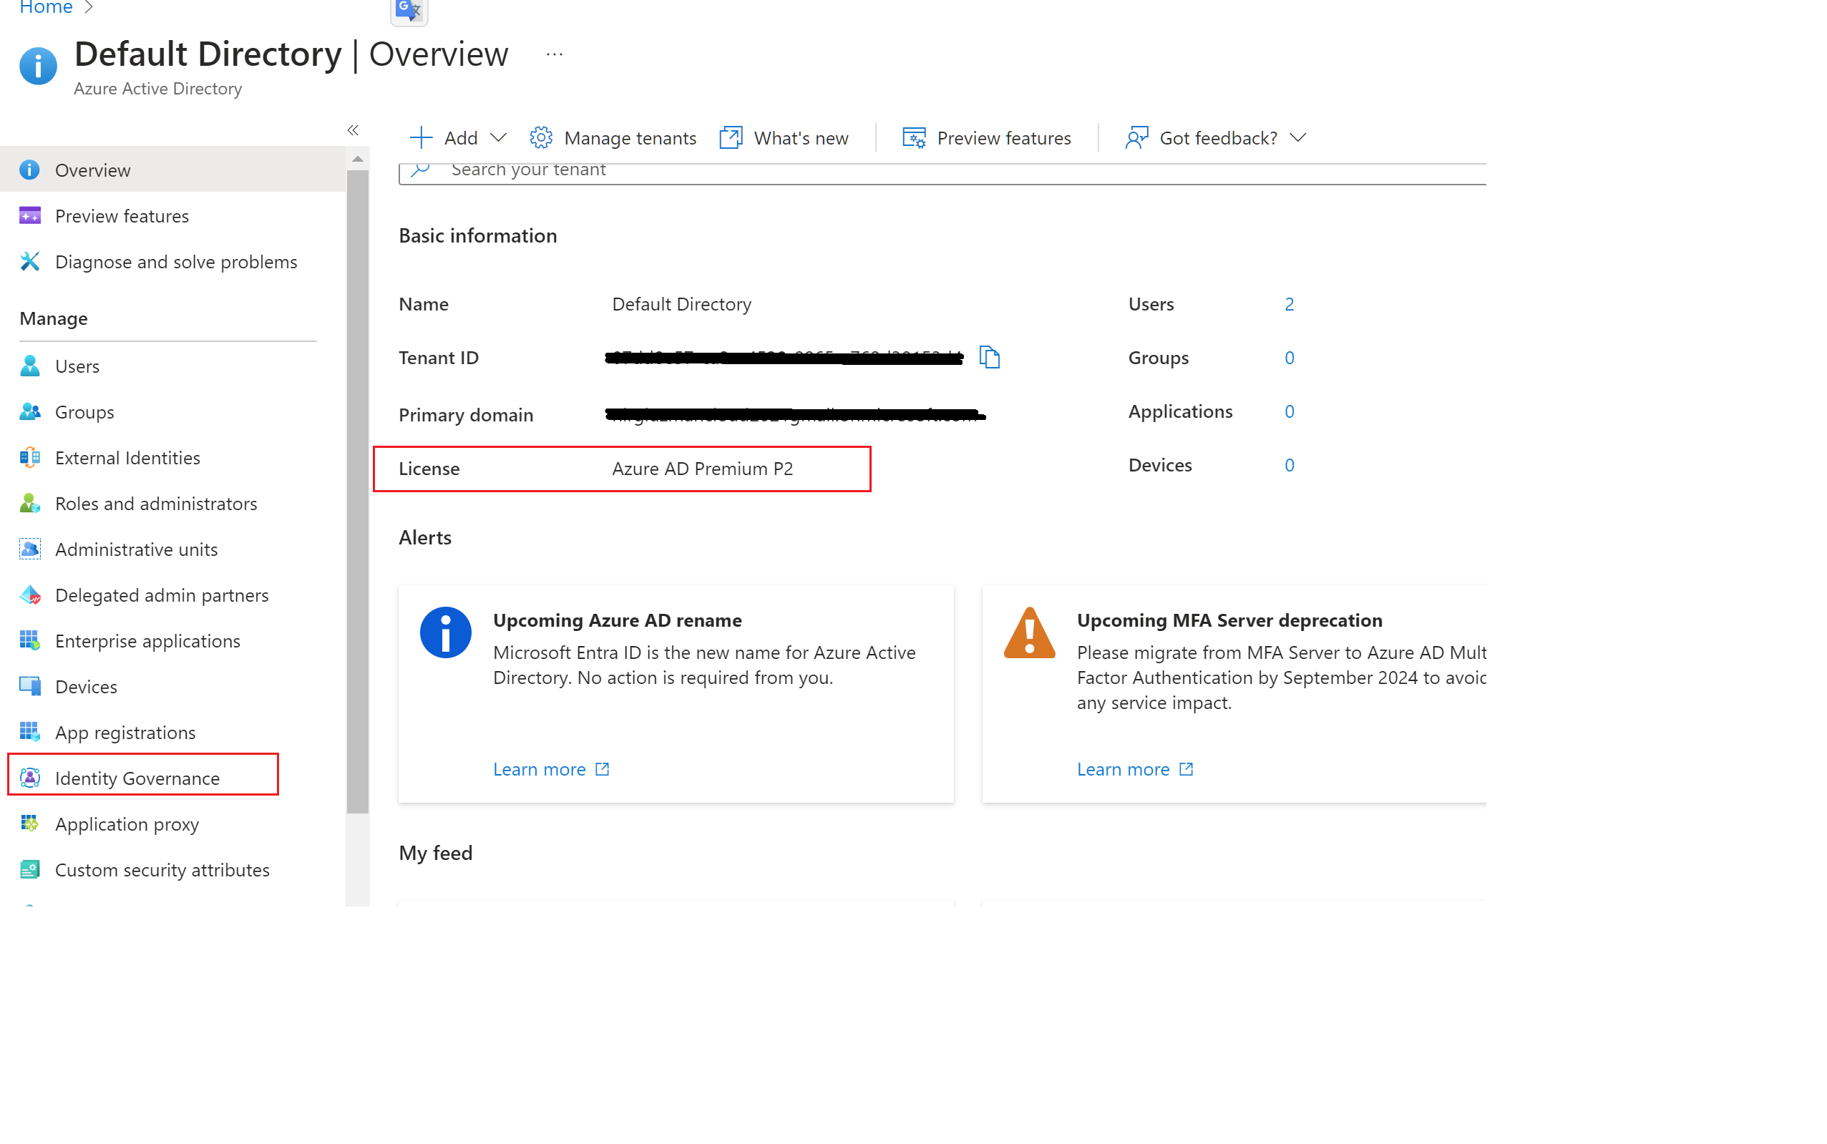Click the Administrative units icon
This screenshot has height=1144, width=1827.
[29, 549]
